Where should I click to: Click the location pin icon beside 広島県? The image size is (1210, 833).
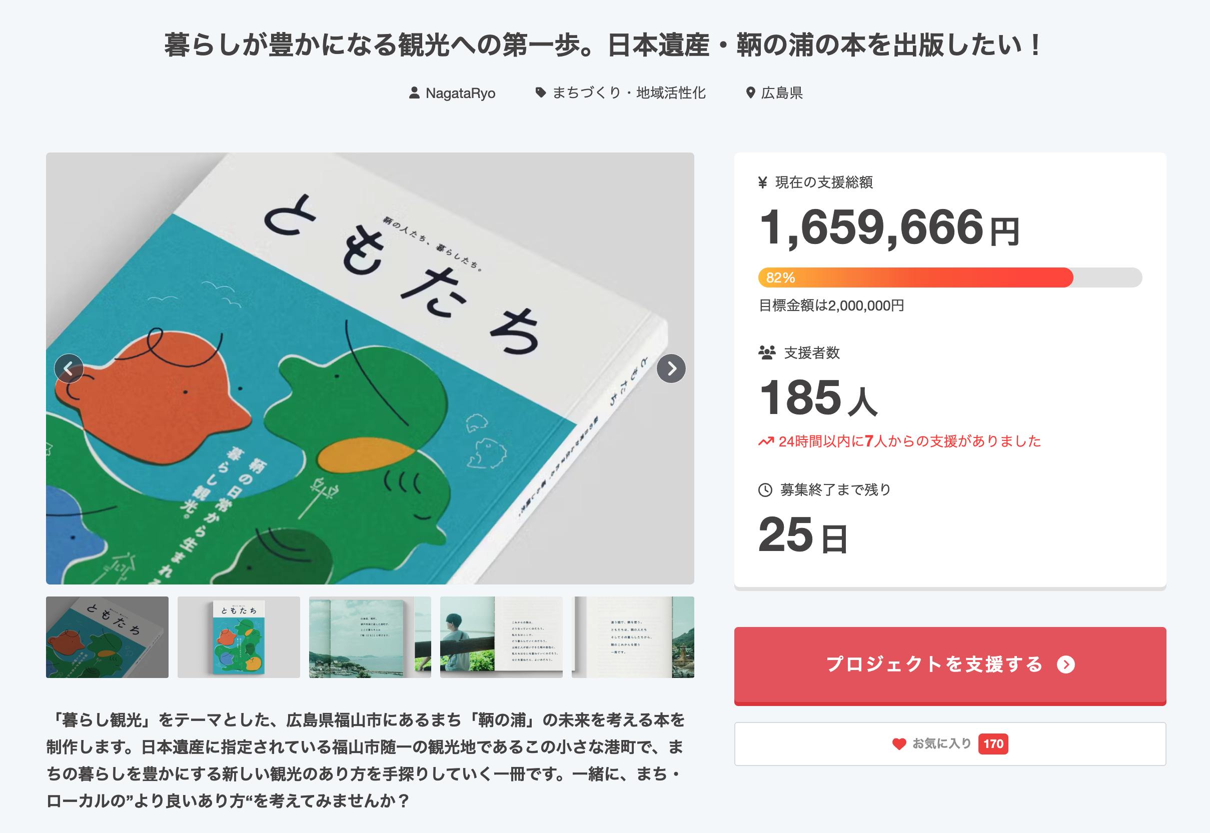[750, 93]
